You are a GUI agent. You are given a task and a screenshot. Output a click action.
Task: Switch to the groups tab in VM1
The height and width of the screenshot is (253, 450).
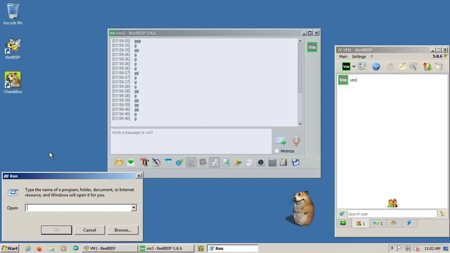click(394, 223)
